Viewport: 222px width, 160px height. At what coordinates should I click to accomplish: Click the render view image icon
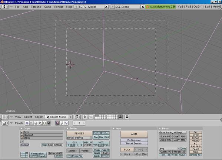click(127, 117)
